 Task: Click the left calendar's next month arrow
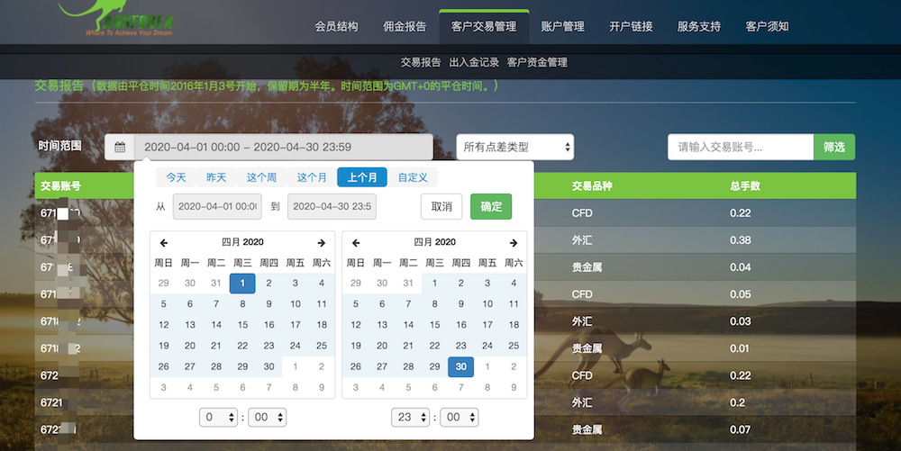321,243
